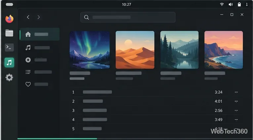Open more options for track 3

tap(236, 111)
